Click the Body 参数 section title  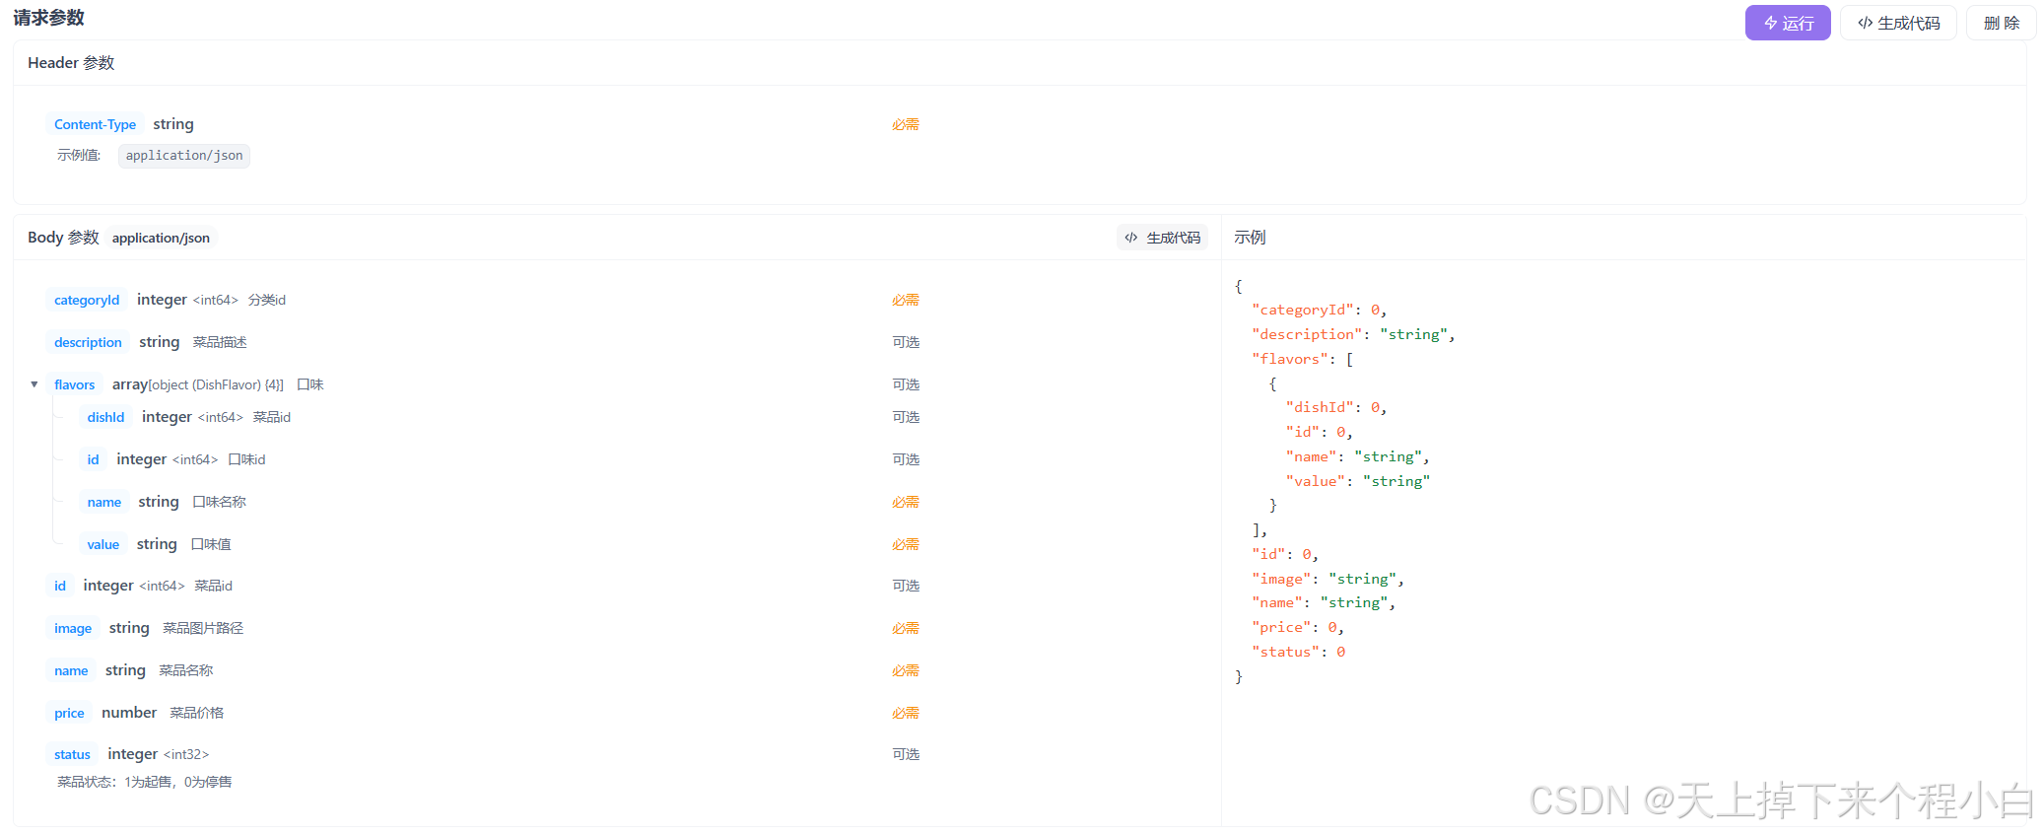click(x=63, y=238)
